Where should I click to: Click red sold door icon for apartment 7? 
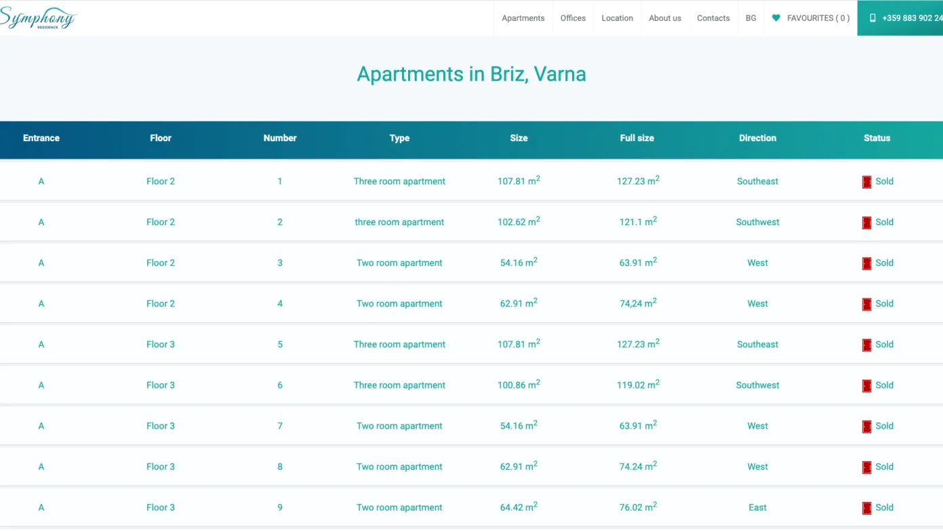pyautogui.click(x=866, y=426)
